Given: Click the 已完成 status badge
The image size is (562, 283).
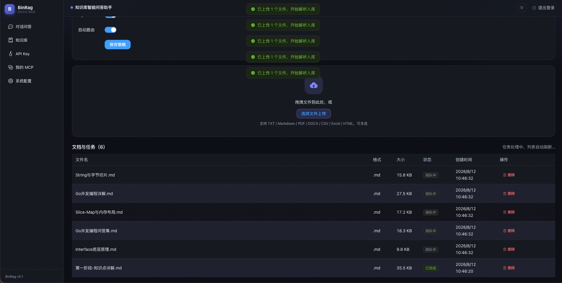Looking at the screenshot, I should point(431,268).
